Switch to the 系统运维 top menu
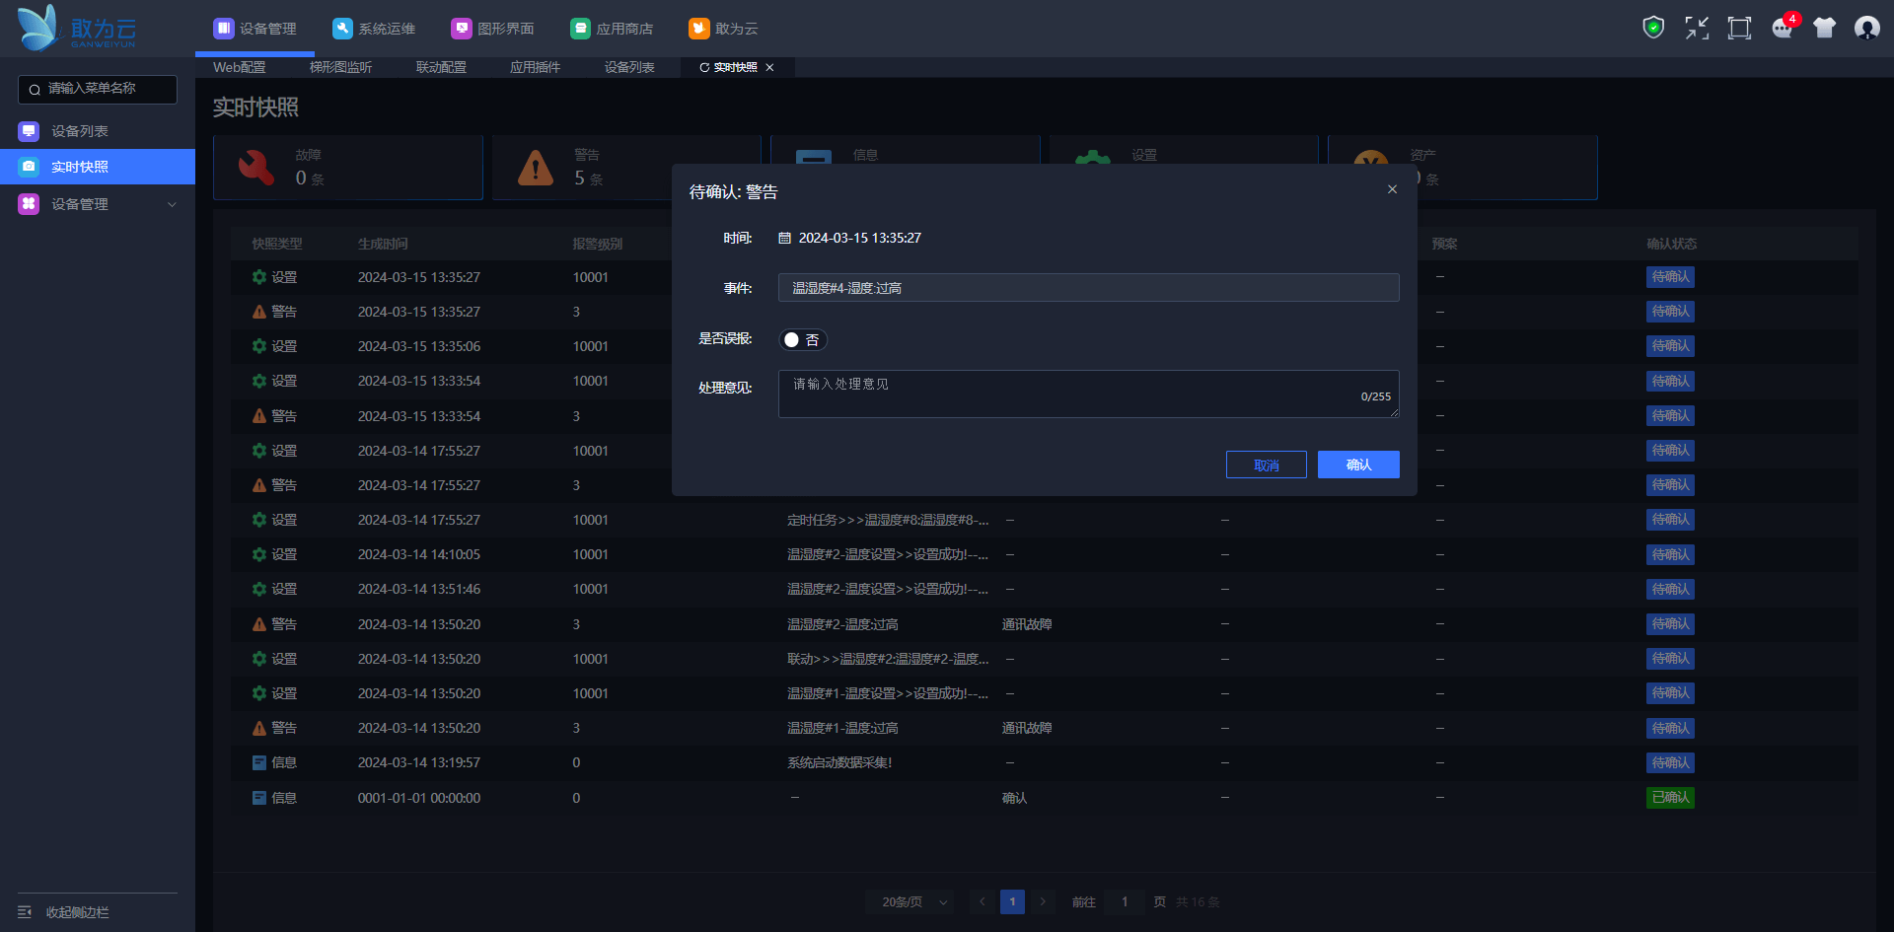 pos(375,29)
